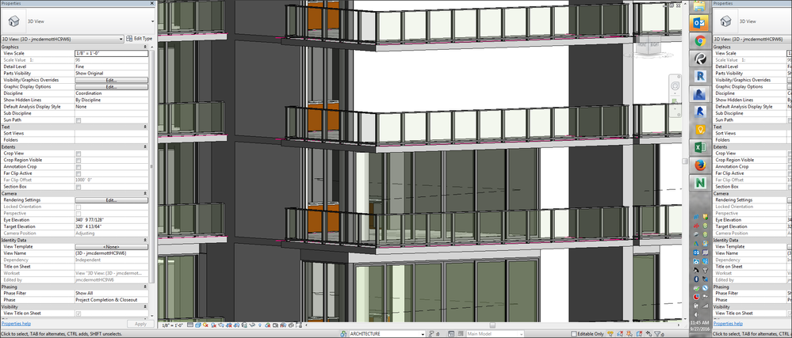This screenshot has height=338, width=792.
Task: Launch Google Chrome from the taskbar
Action: [699, 40]
